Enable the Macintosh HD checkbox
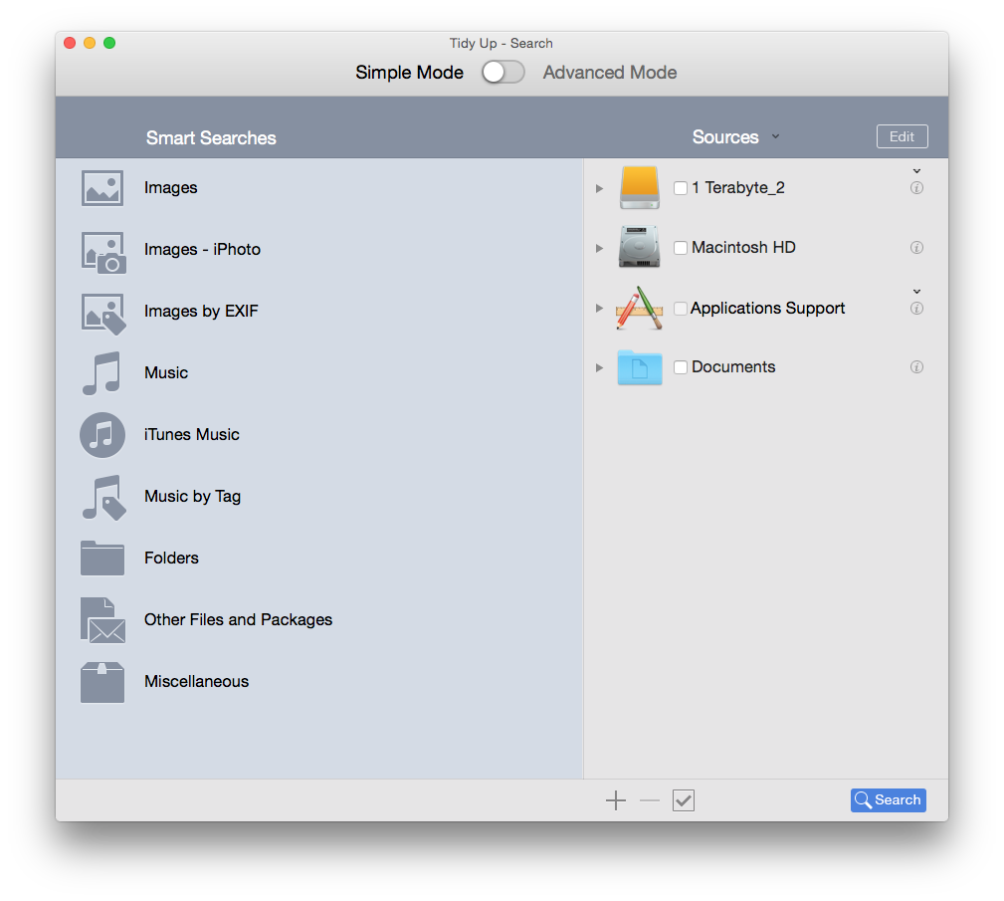This screenshot has width=1004, height=901. coord(681,248)
